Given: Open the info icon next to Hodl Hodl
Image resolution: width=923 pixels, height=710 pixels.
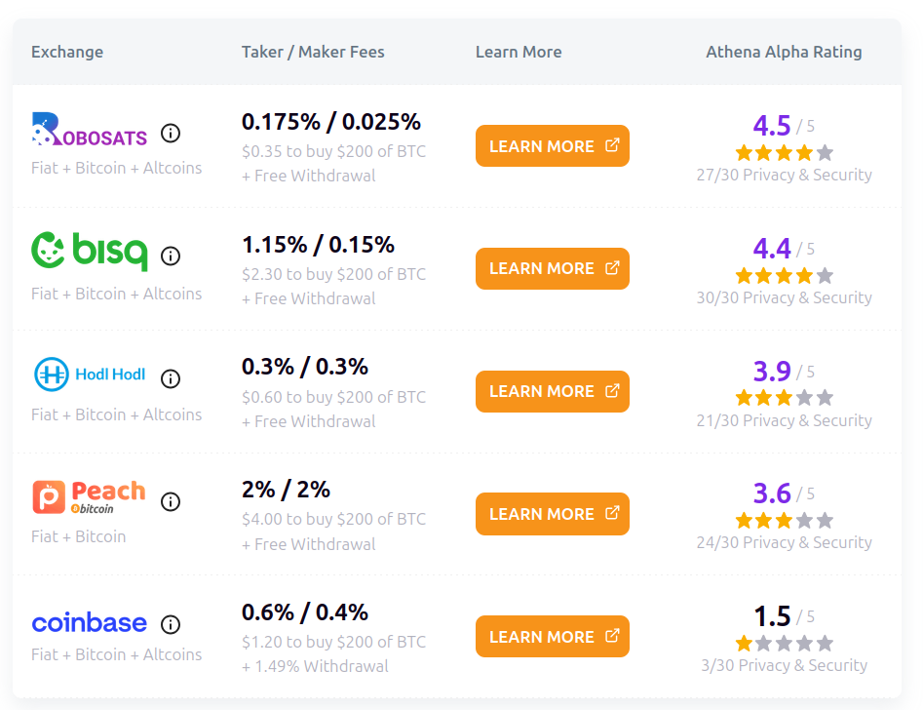Looking at the screenshot, I should pos(171,378).
